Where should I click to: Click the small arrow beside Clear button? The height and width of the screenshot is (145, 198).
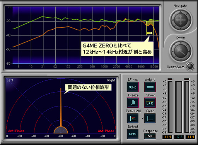pyautogui.click(x=143, y=118)
